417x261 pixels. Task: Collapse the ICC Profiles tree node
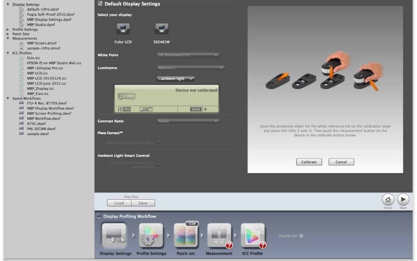point(8,53)
